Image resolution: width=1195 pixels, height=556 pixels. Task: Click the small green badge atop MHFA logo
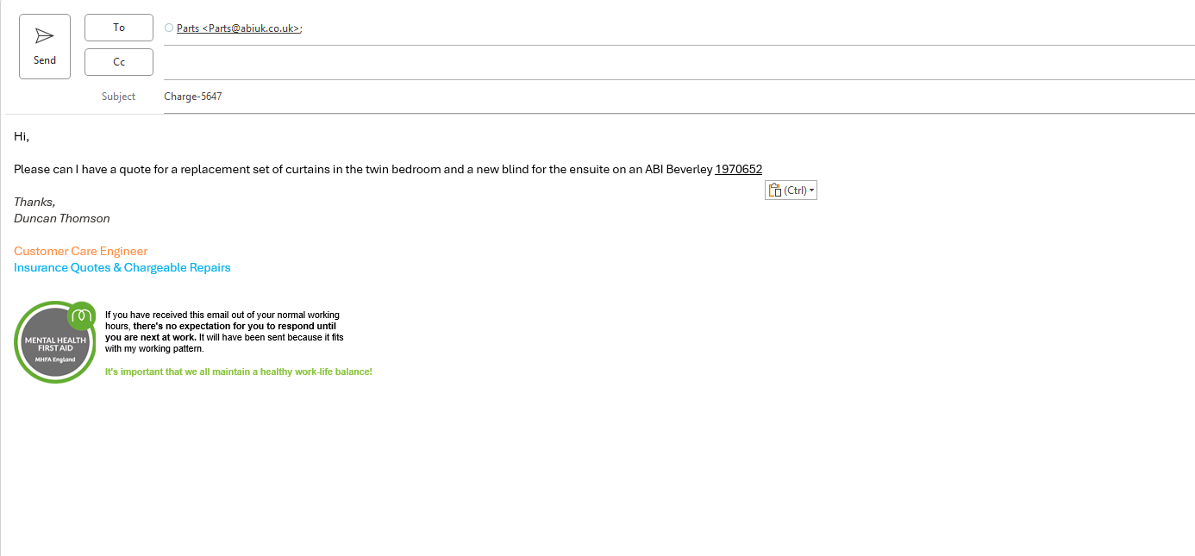[x=82, y=314]
